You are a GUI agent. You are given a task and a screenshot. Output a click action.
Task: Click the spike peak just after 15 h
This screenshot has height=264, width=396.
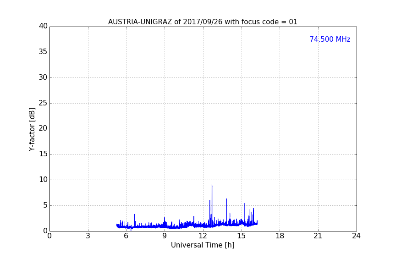(245, 203)
